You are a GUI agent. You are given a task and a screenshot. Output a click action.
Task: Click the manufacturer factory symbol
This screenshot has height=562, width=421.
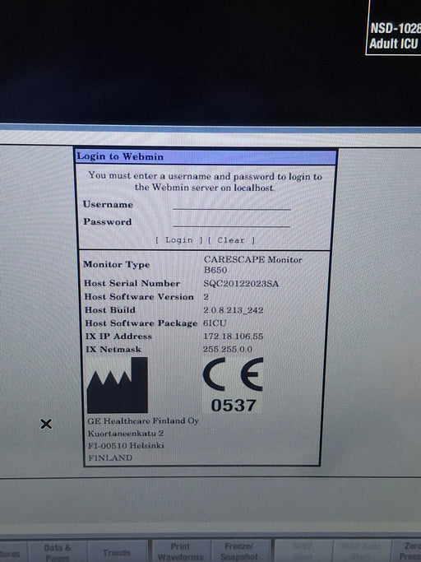pos(117,385)
